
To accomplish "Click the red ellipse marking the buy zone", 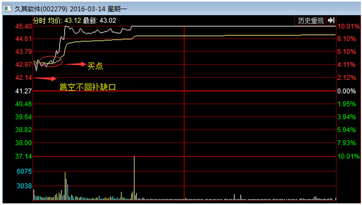I will coord(51,61).
